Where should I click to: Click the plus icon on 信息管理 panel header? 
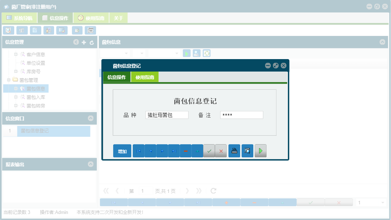point(83,42)
